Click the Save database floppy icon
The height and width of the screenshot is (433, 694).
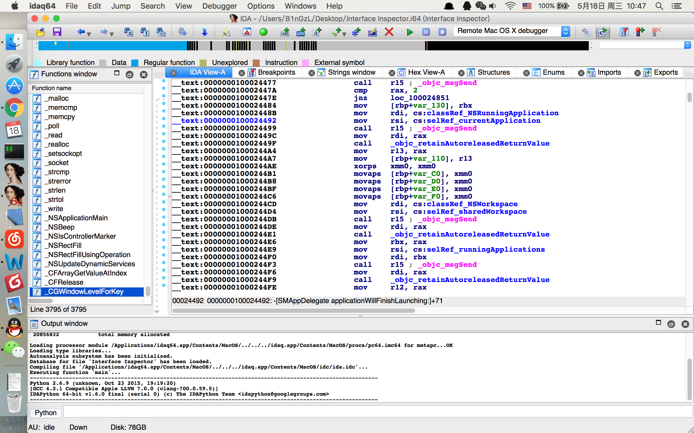57,32
